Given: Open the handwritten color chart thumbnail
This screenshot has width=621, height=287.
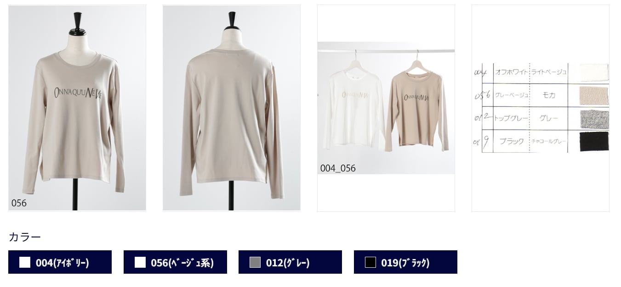Looking at the screenshot, I should point(541,108).
